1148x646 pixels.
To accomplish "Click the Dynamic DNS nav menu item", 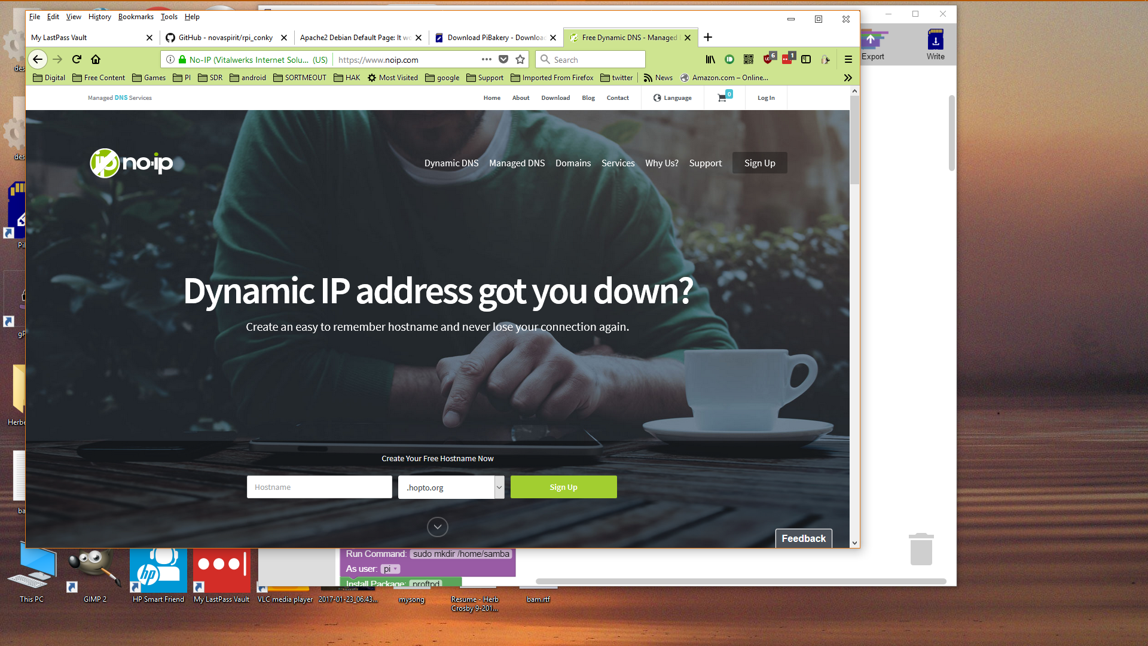I will [452, 163].
